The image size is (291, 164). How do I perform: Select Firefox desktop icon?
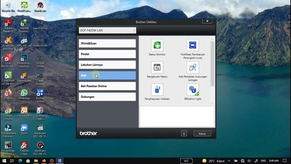click(x=8, y=94)
